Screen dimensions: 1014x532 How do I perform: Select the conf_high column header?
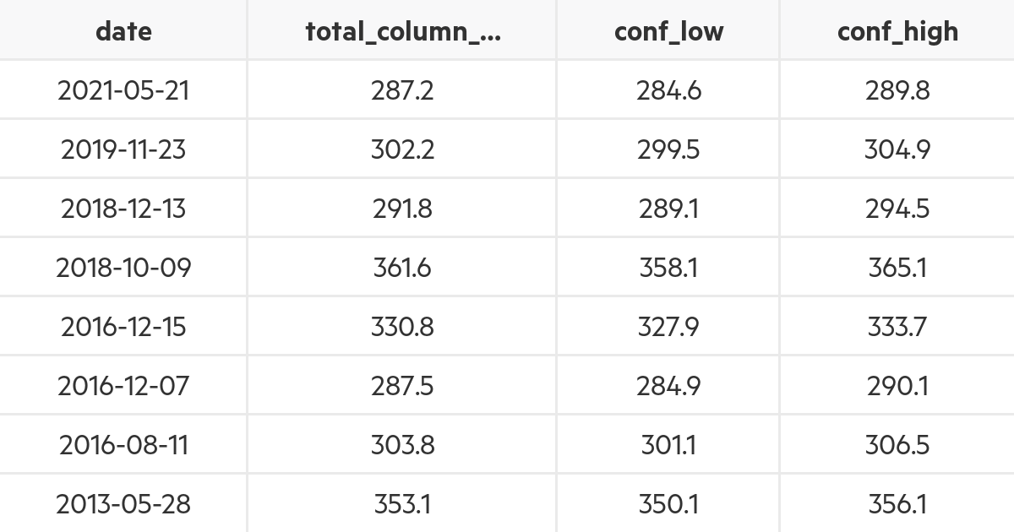pos(897,31)
